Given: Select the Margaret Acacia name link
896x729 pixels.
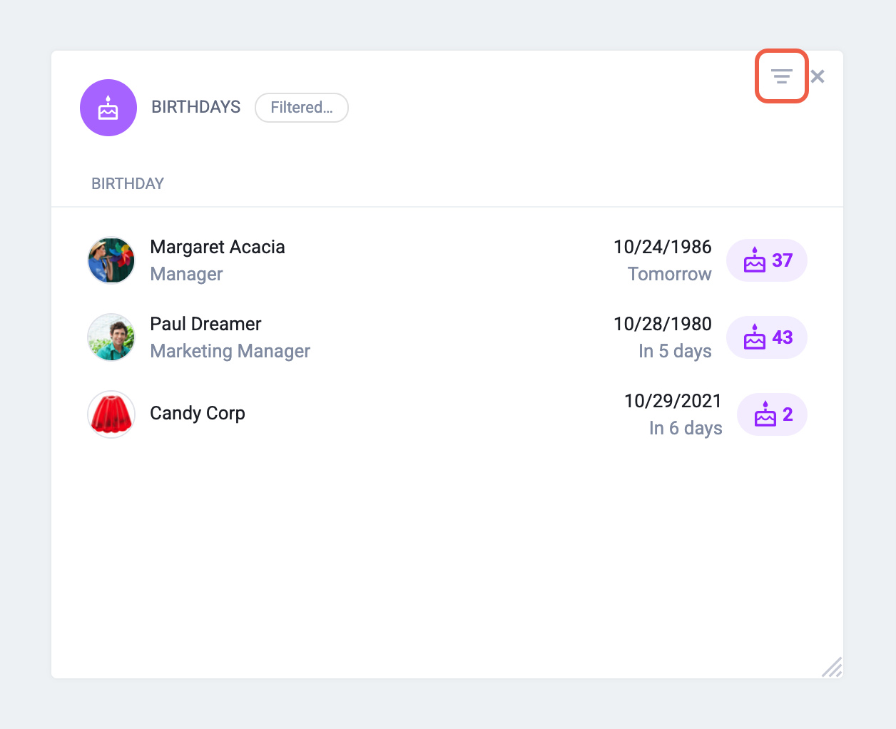Looking at the screenshot, I should 218,247.
